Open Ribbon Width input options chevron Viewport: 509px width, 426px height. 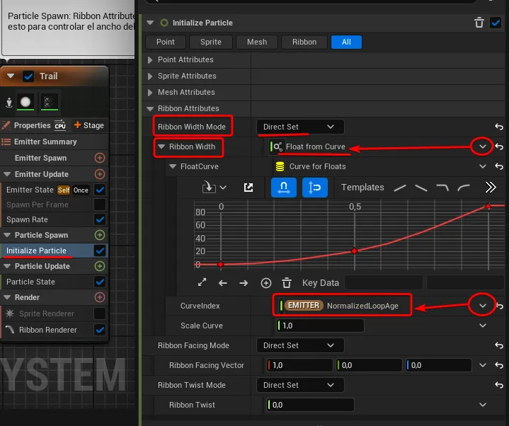483,146
